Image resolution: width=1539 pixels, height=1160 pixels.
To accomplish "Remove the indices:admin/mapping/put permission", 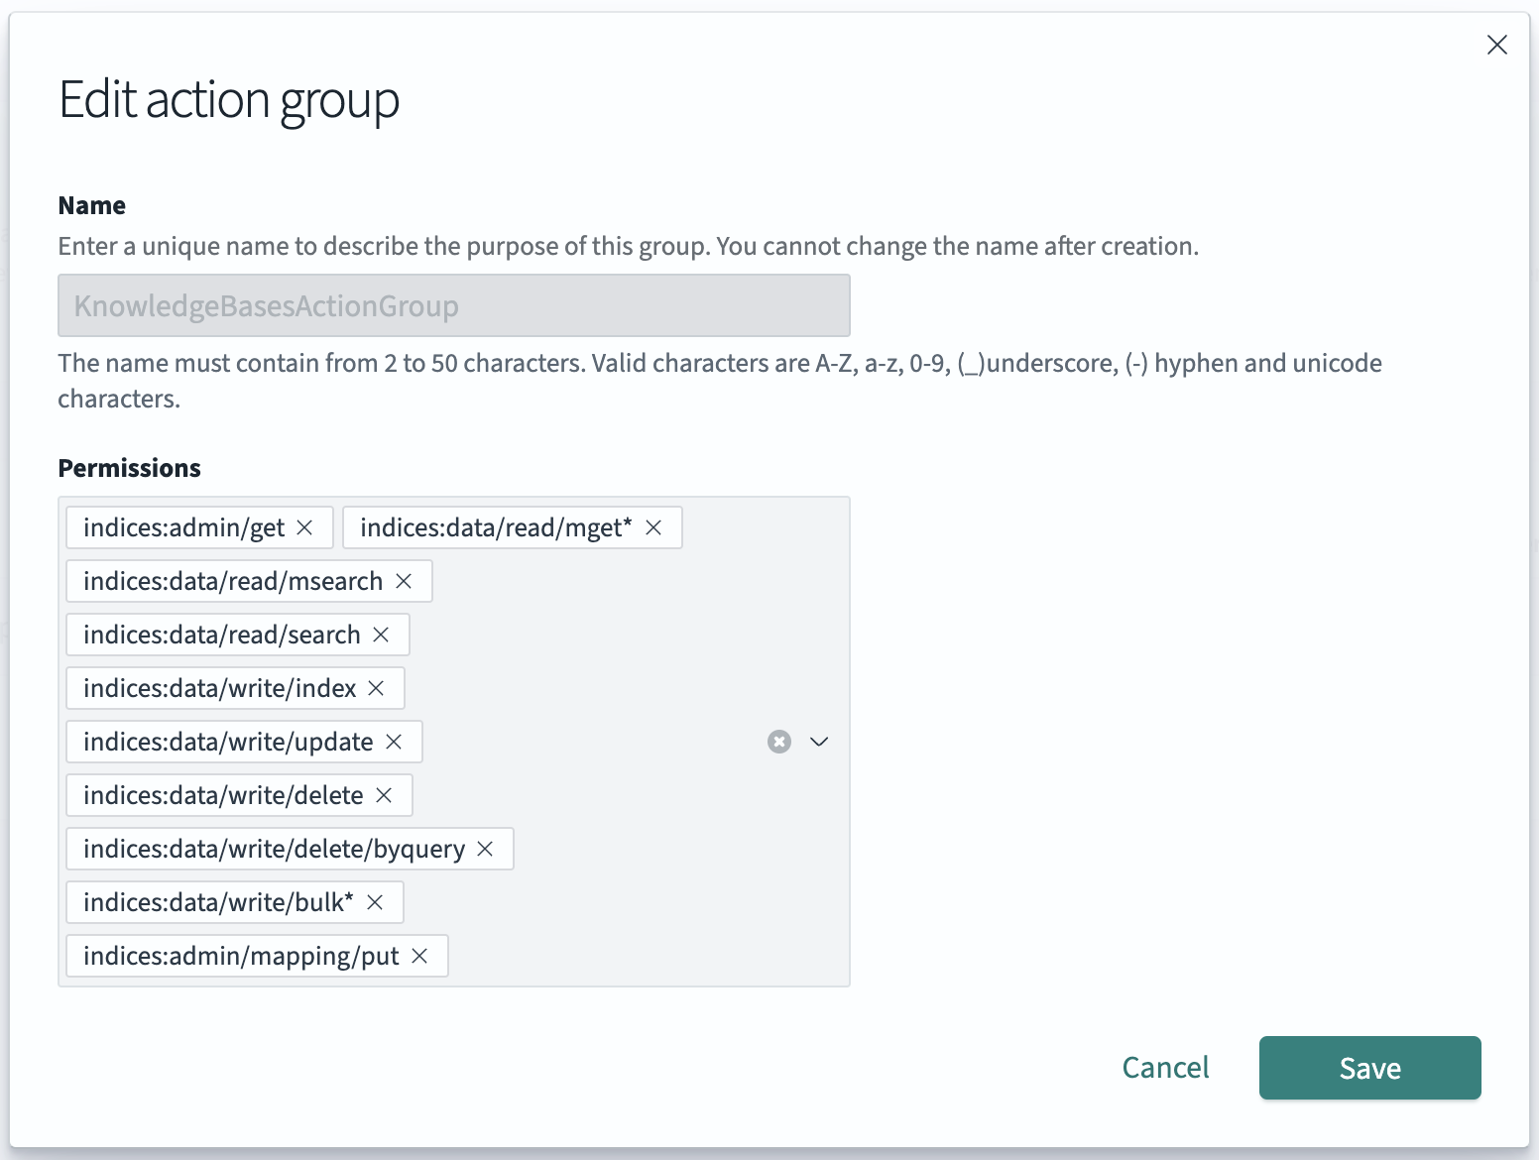I will tap(420, 956).
